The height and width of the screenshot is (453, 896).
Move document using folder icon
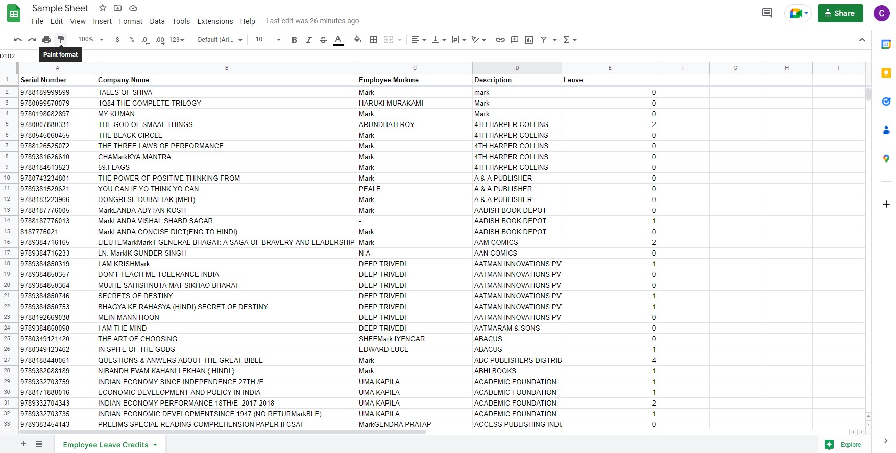coord(118,8)
